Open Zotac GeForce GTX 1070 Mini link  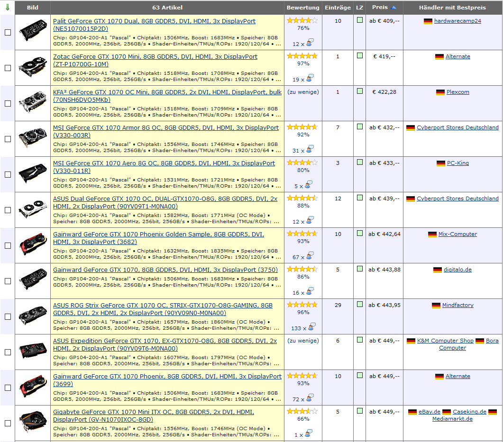pos(155,60)
